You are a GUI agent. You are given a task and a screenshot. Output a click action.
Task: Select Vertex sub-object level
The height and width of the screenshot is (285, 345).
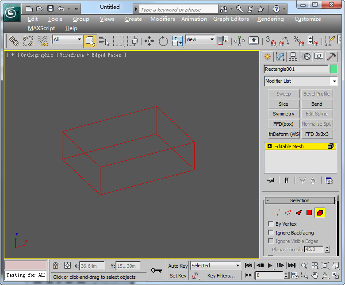click(x=277, y=212)
